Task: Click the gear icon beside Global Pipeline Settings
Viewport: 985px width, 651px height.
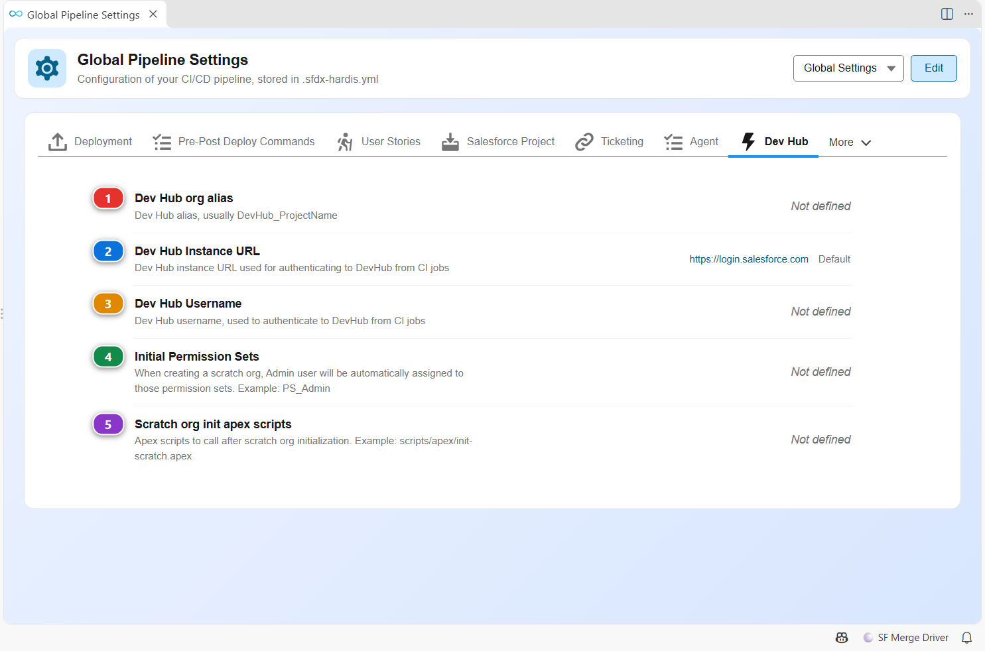Action: point(47,68)
